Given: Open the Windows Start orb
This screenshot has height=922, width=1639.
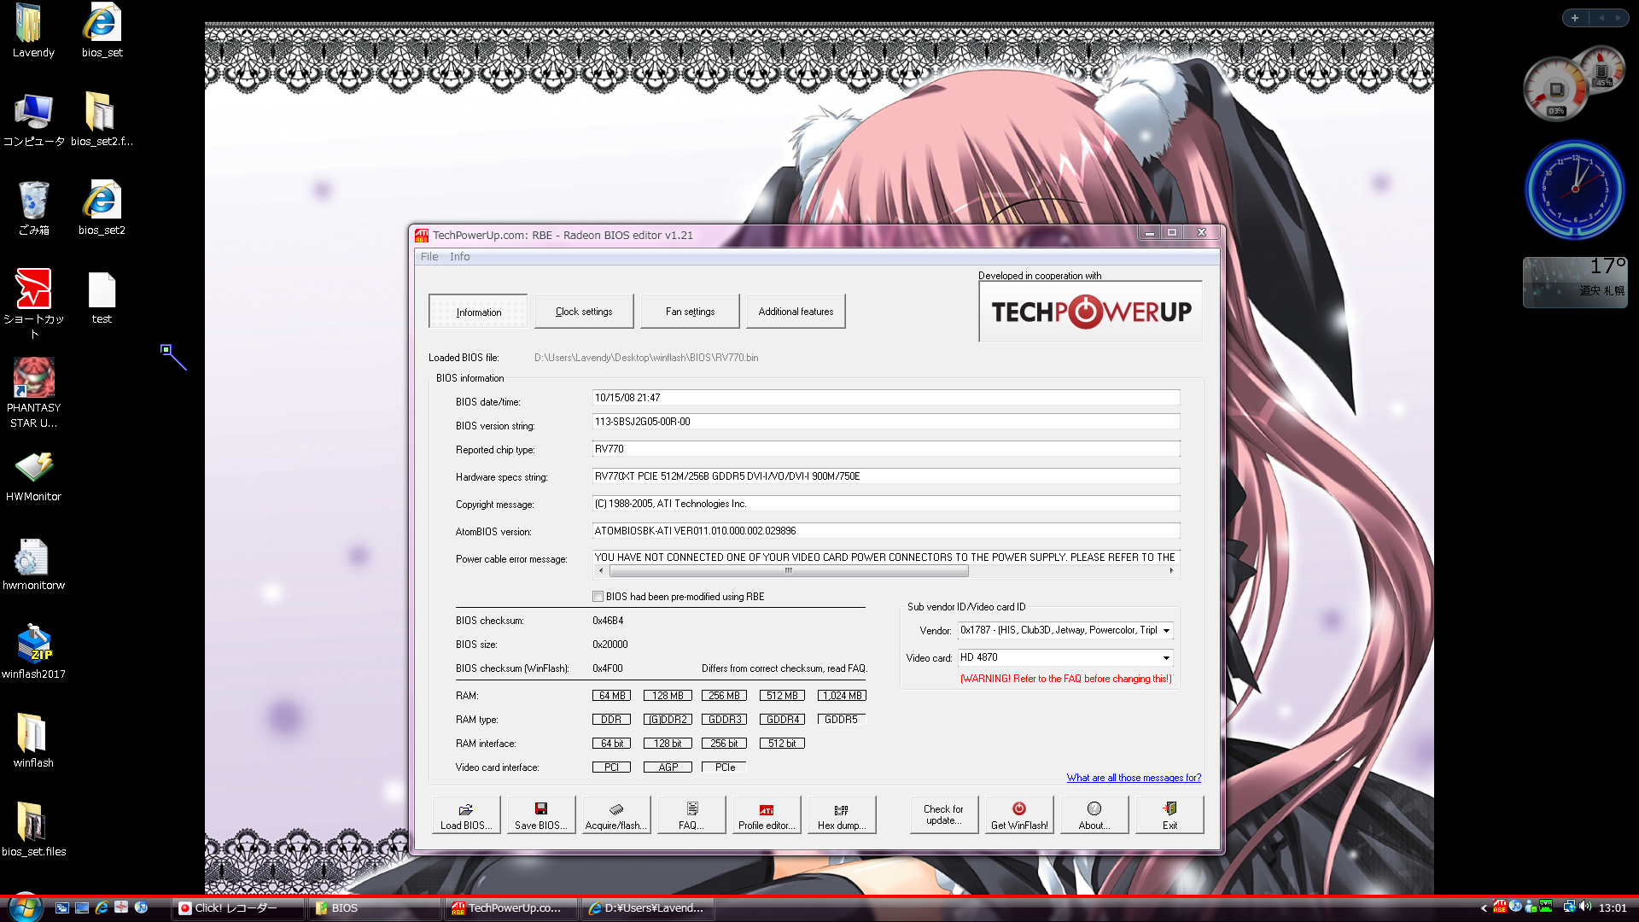Looking at the screenshot, I should click(x=24, y=907).
